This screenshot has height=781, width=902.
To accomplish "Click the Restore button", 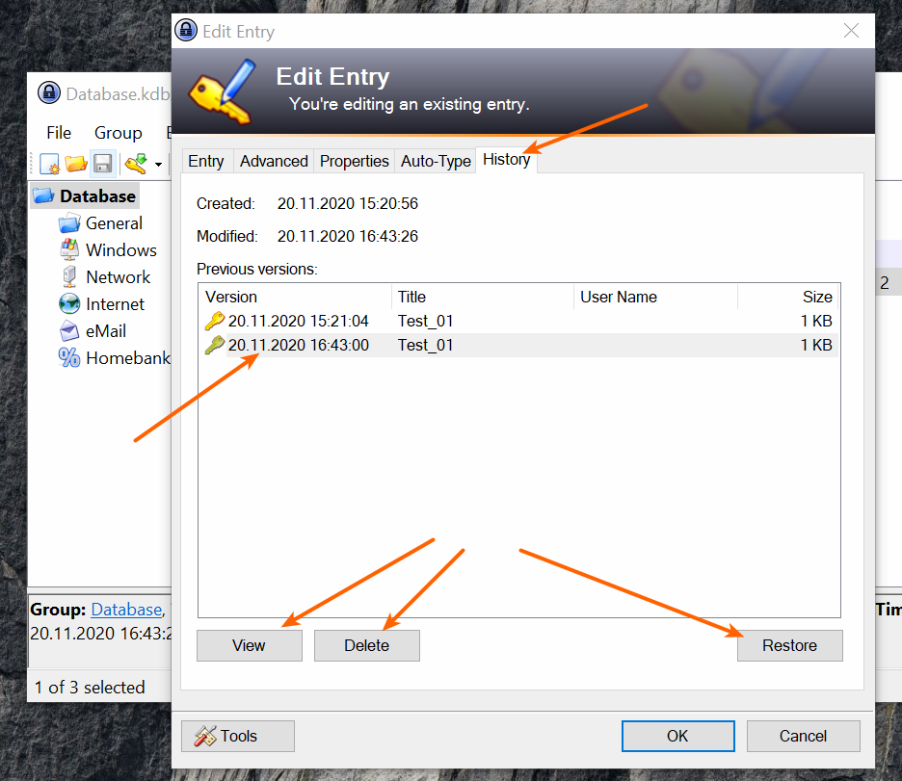I will (x=789, y=645).
